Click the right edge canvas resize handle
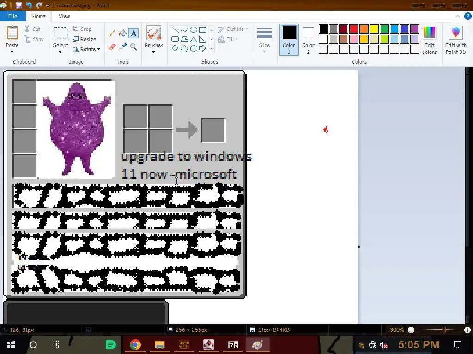Image resolution: width=473 pixels, height=354 pixels. click(x=358, y=247)
